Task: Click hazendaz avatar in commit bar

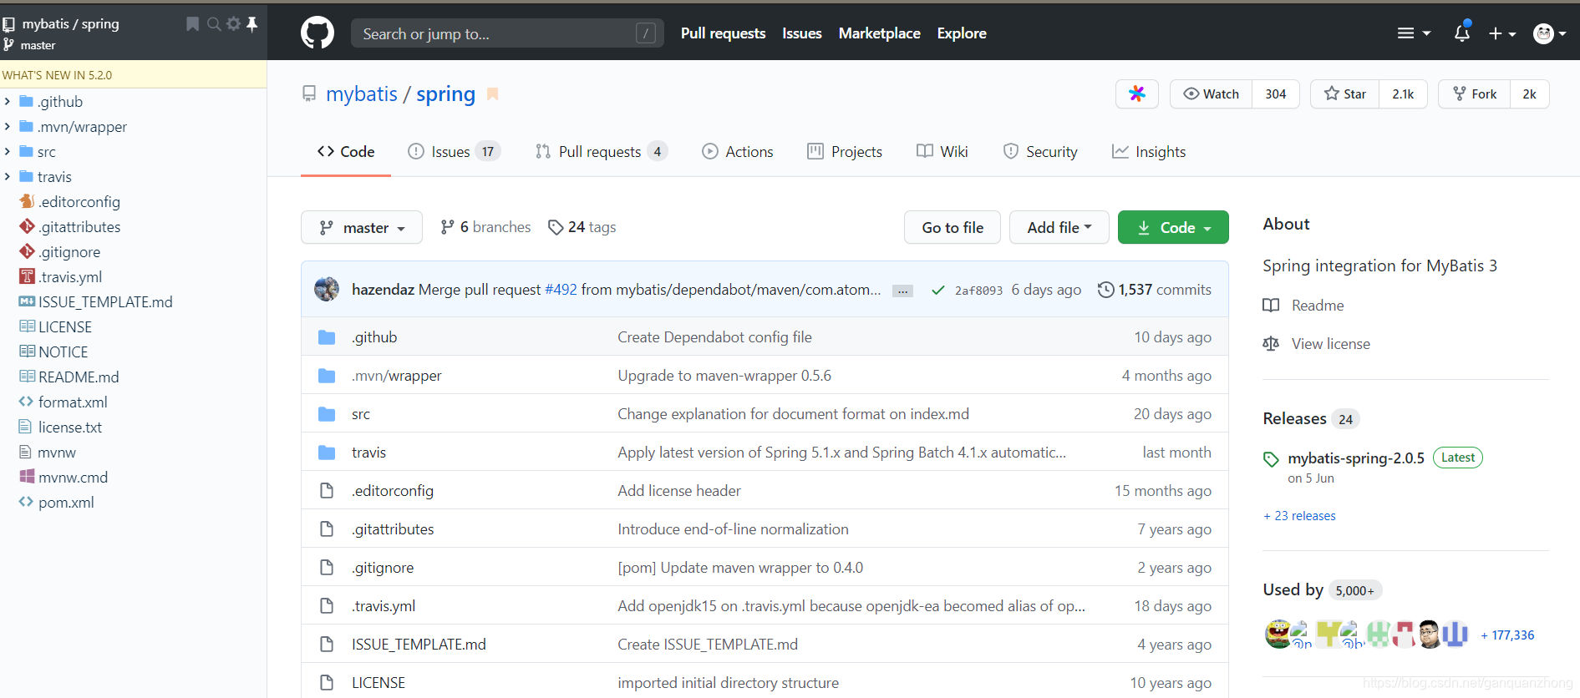Action: [327, 289]
